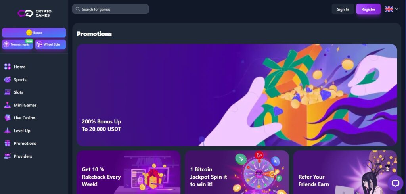Focus the Search for games field
Image resolution: width=406 pixels, height=194 pixels.
tap(111, 9)
